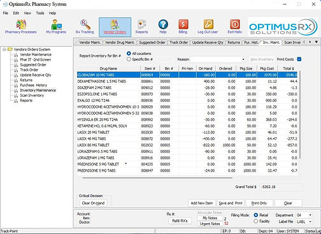The height and width of the screenshot is (234, 321).
Task: Click Scan Inventory tree node icon
Action: point(16,96)
